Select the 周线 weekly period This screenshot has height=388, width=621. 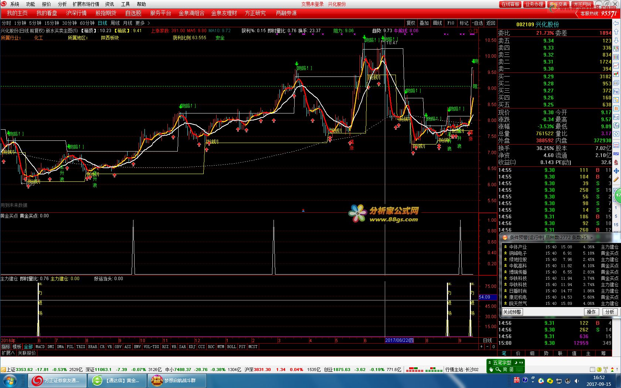point(115,23)
